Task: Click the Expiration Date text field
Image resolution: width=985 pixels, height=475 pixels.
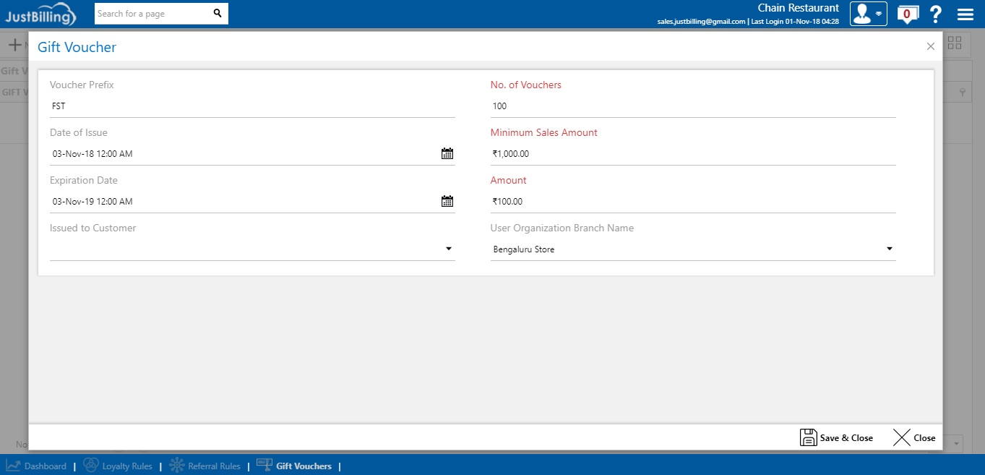Action: click(x=244, y=201)
